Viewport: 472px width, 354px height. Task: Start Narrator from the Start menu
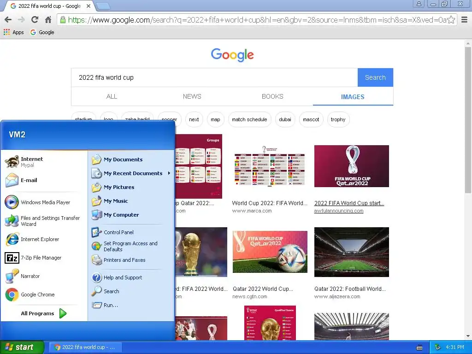pyautogui.click(x=44, y=276)
